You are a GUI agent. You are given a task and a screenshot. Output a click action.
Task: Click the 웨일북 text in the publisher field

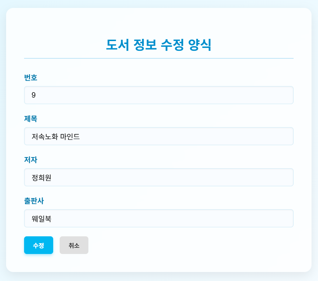(x=41, y=219)
